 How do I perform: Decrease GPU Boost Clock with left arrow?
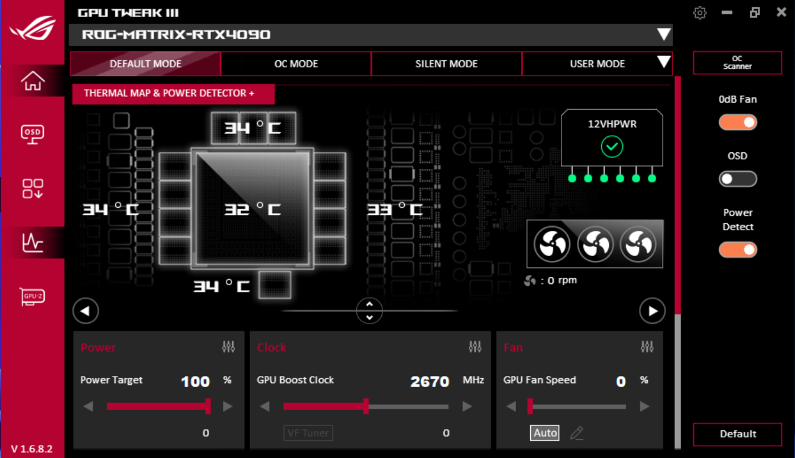(x=265, y=407)
